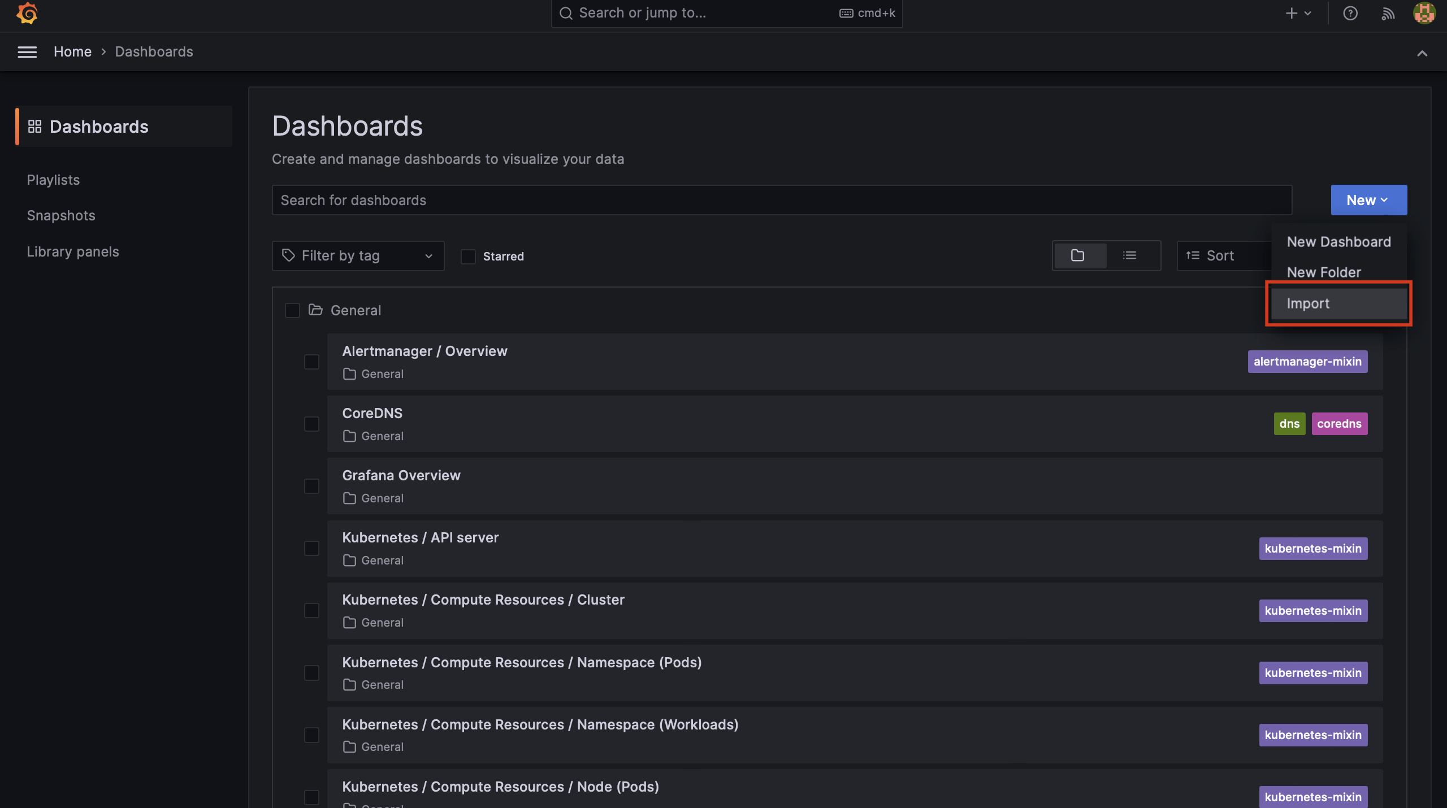Open the Playlists sidebar link
The width and height of the screenshot is (1447, 808).
tap(53, 180)
